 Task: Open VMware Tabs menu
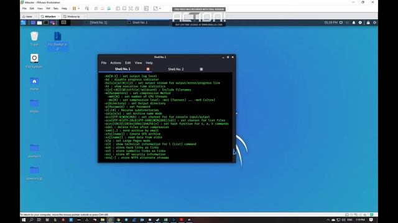pyautogui.click(x=56, y=8)
